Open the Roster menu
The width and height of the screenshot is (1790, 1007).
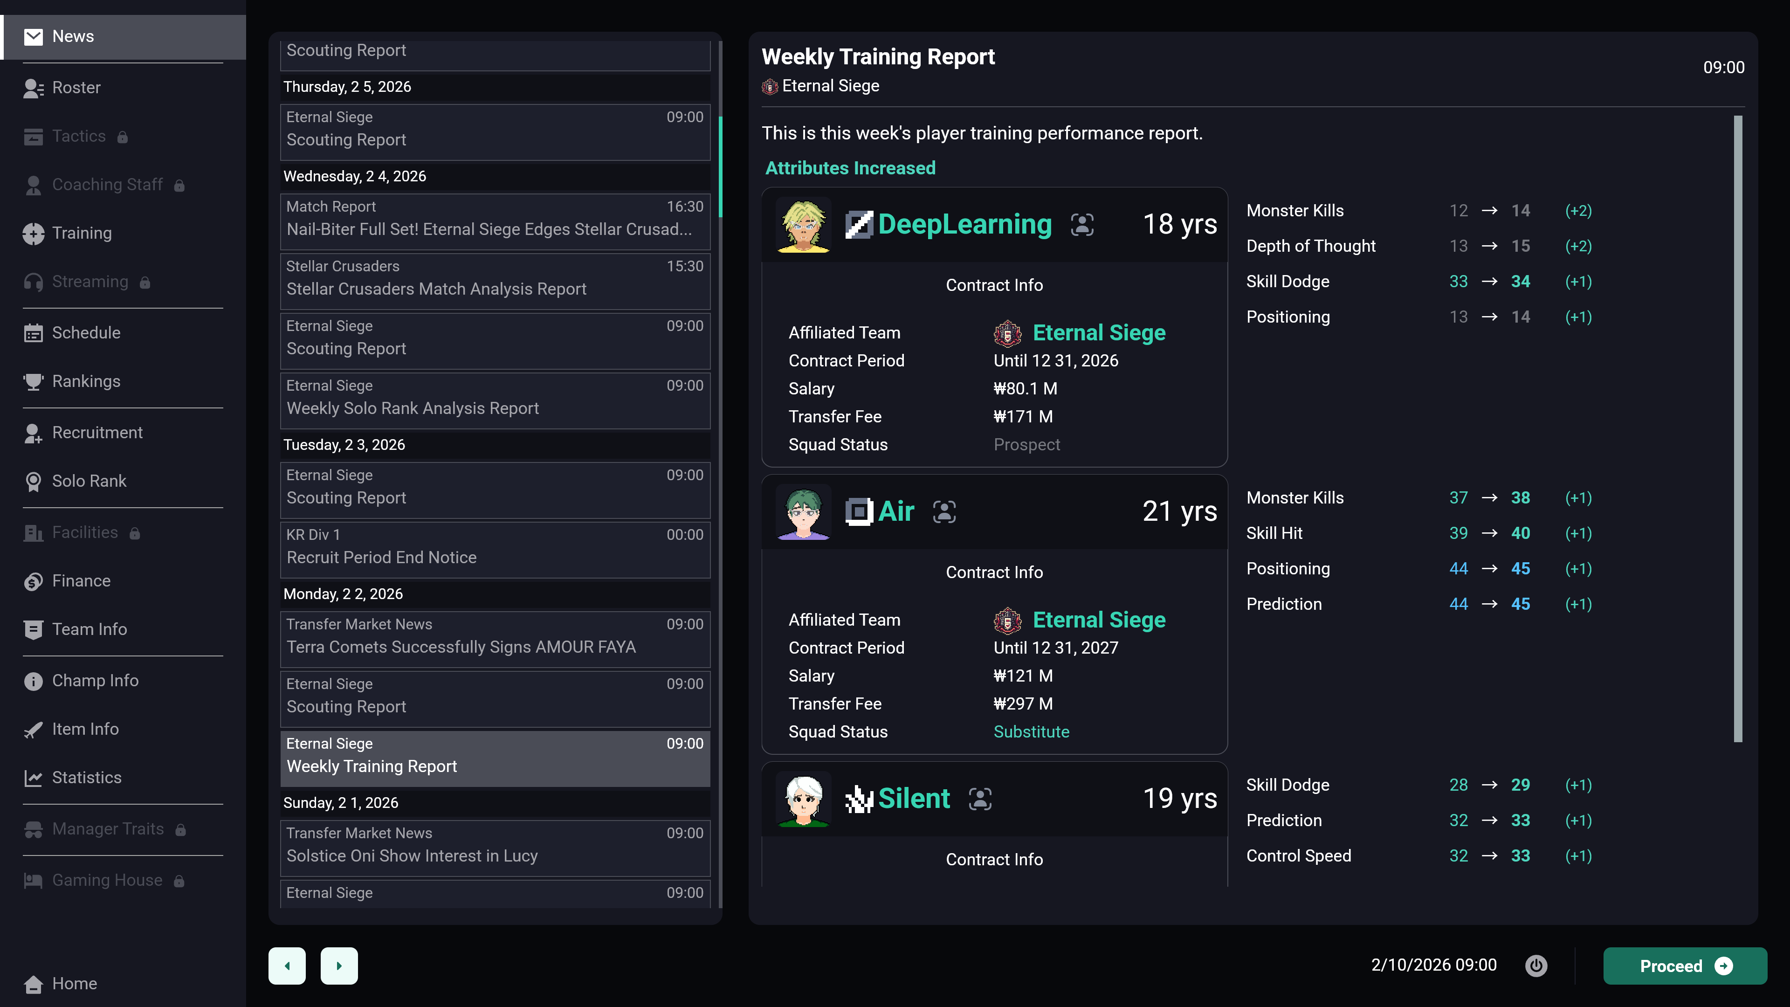tap(123, 88)
